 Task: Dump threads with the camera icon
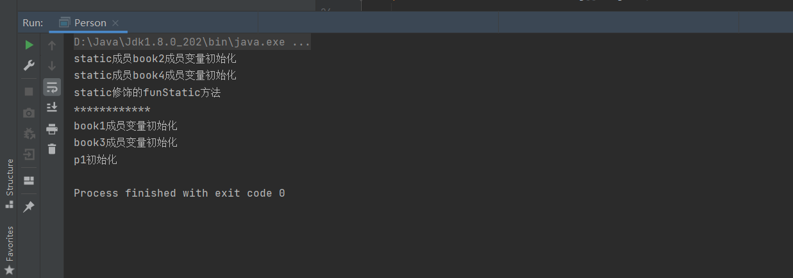point(29,113)
